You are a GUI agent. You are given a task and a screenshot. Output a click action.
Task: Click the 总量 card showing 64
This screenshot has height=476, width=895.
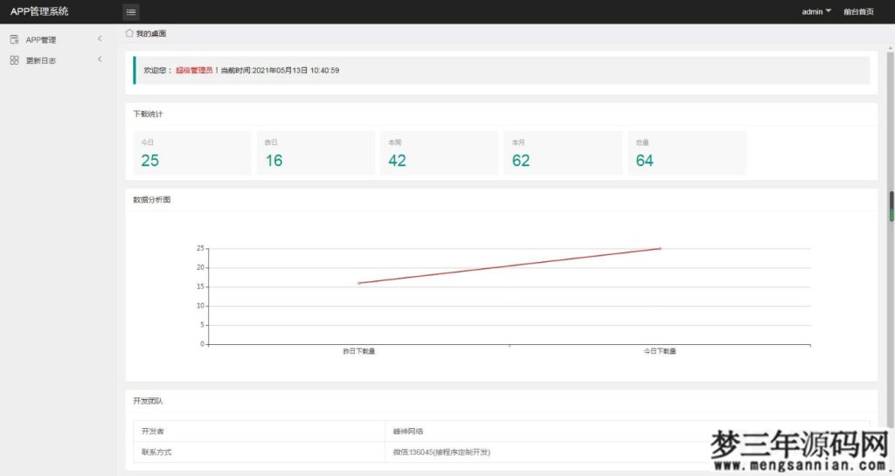[687, 154]
